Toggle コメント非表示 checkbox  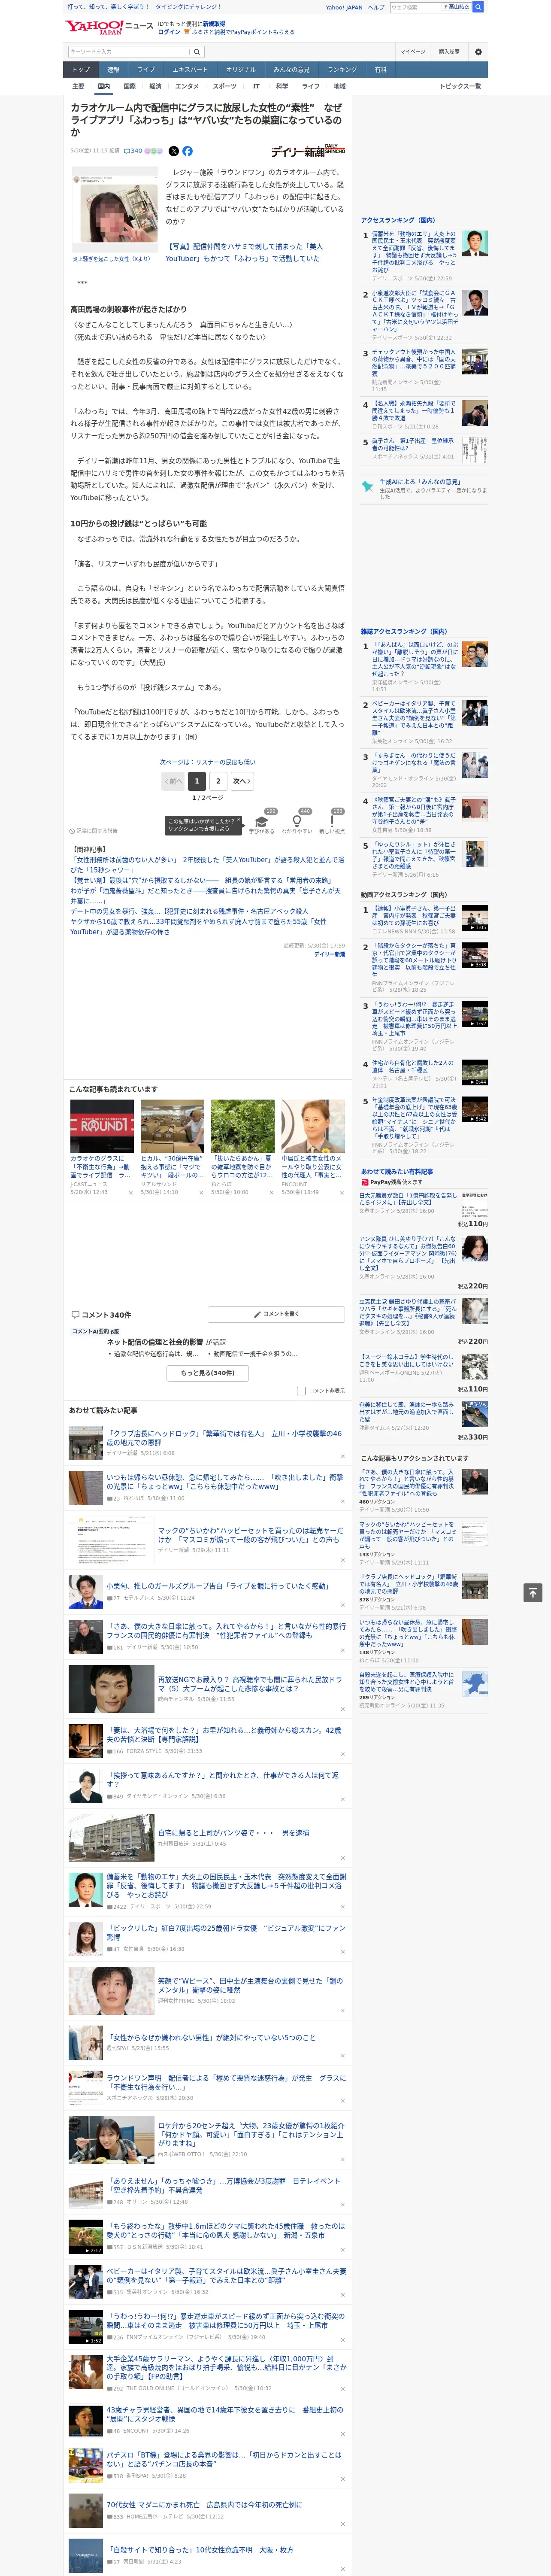301,1391
